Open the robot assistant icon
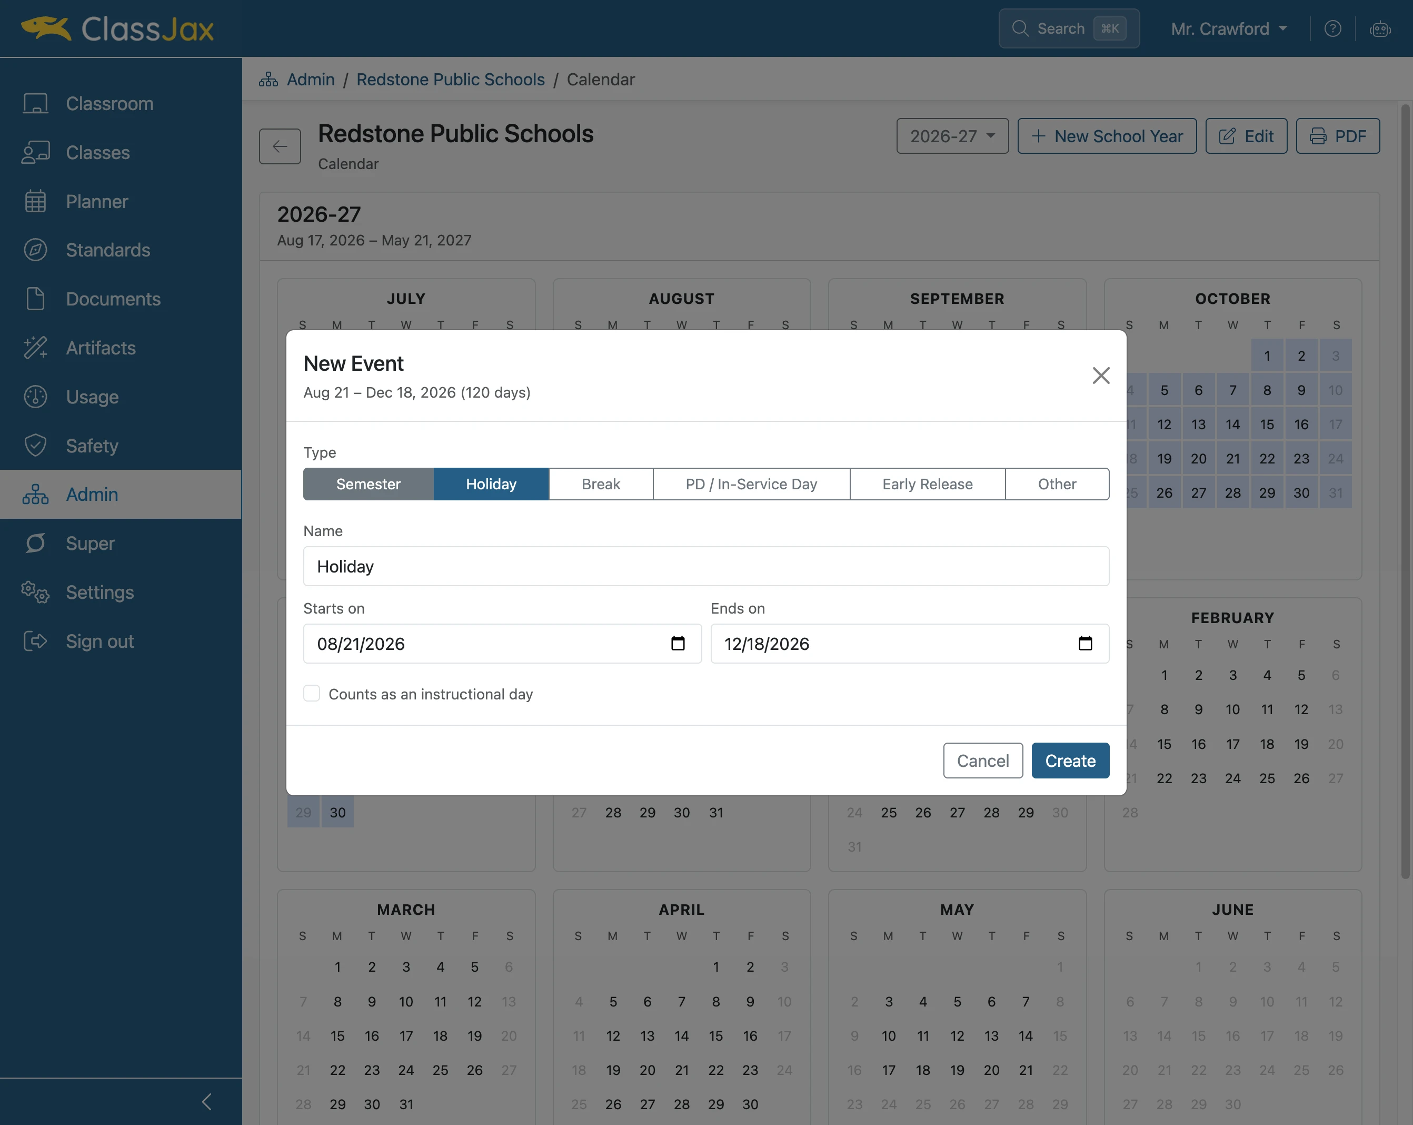Viewport: 1413px width, 1125px height. tap(1380, 29)
